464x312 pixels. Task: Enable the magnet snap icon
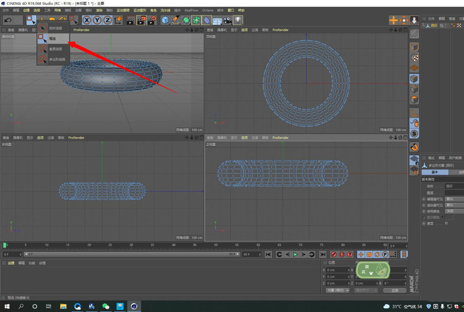tap(414, 147)
